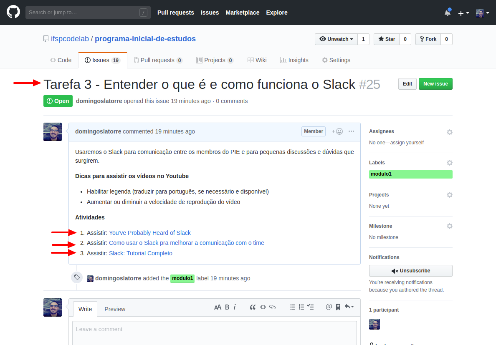Apply bold formatting
The height and width of the screenshot is (345, 496).
(x=227, y=307)
